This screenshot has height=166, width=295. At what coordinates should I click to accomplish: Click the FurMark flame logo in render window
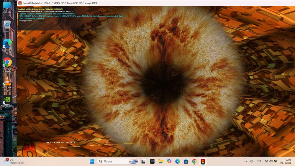[29, 150]
